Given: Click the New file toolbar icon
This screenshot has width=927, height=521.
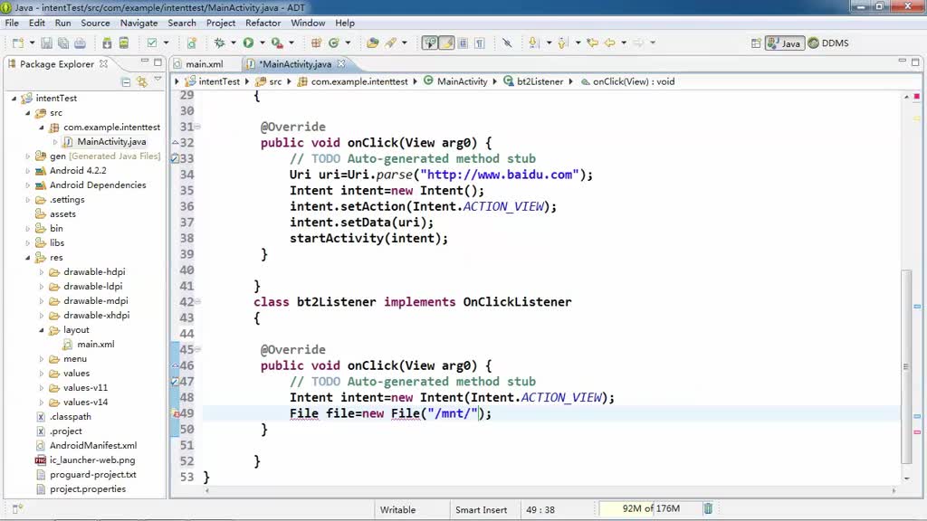Looking at the screenshot, I should 18,43.
